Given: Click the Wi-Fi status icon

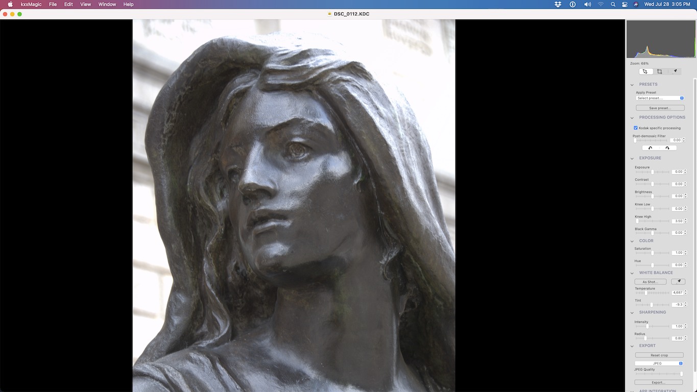Looking at the screenshot, I should tap(600, 4).
